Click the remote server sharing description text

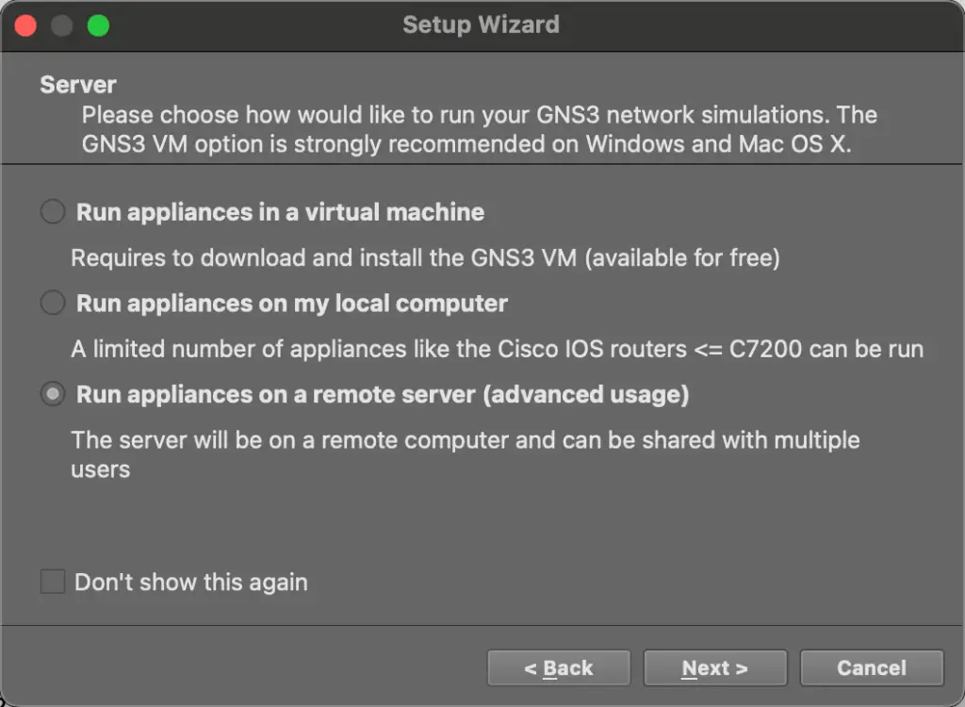click(465, 453)
